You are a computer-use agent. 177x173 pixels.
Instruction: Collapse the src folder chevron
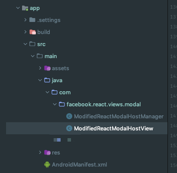[26, 44]
